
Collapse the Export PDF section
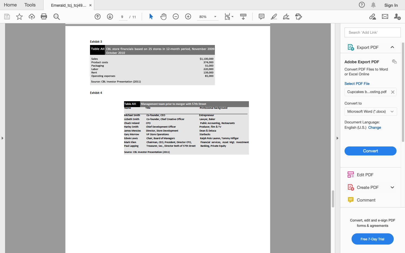(x=392, y=47)
